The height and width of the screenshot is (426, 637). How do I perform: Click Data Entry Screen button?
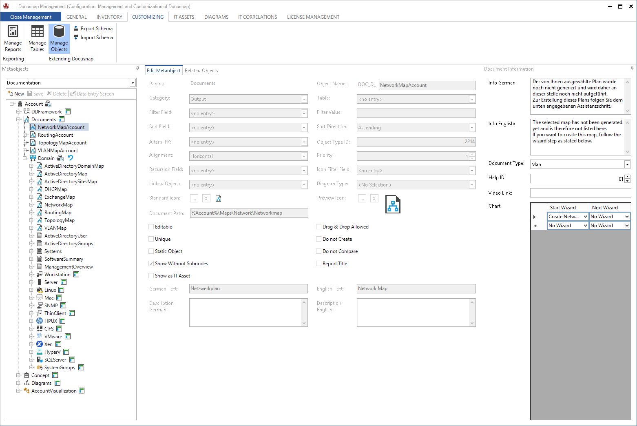tap(92, 93)
